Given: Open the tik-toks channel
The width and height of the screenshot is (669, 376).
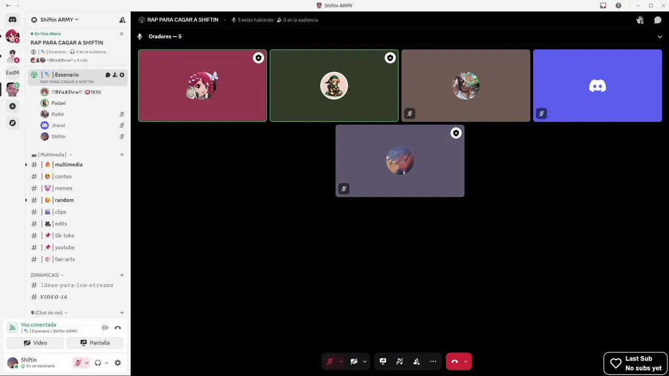Looking at the screenshot, I should 77,236.
